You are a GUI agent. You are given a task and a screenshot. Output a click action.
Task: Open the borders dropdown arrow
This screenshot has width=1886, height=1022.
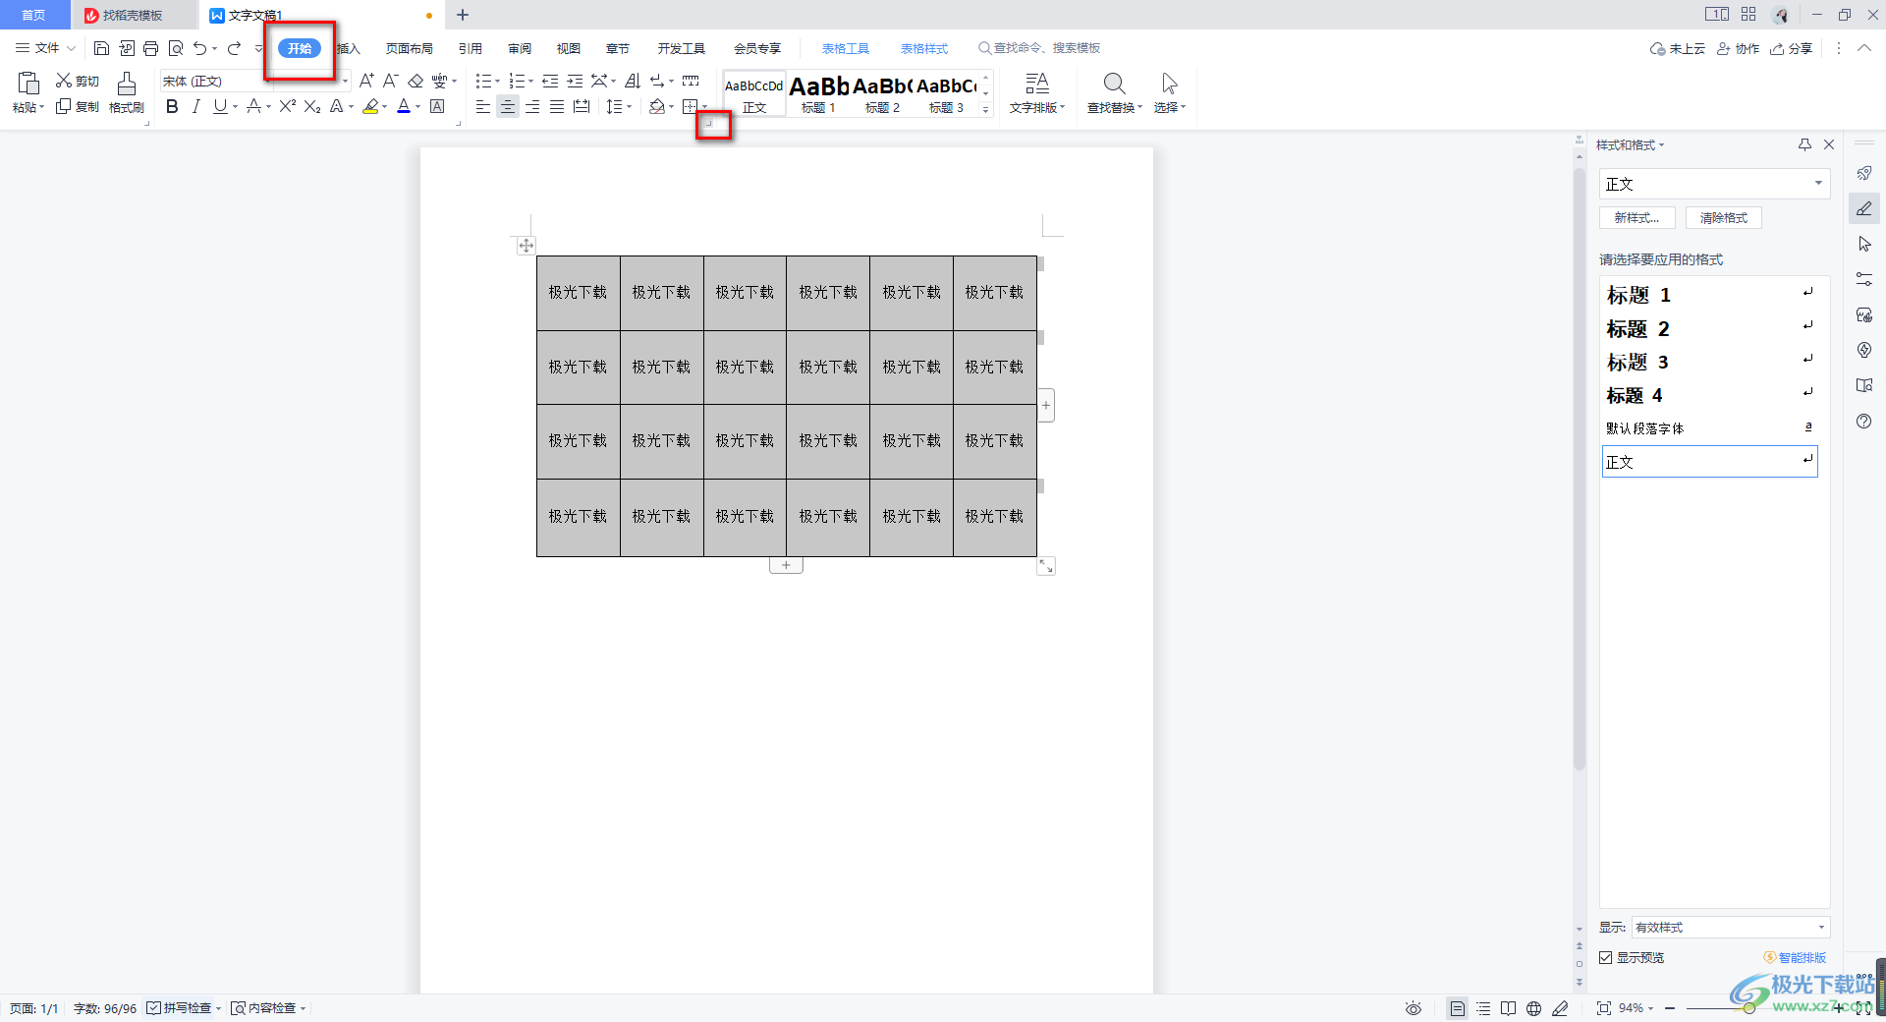point(704,106)
